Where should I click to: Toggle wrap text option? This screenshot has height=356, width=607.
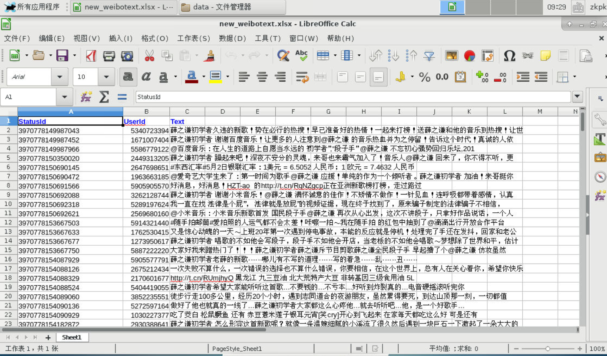(302, 77)
